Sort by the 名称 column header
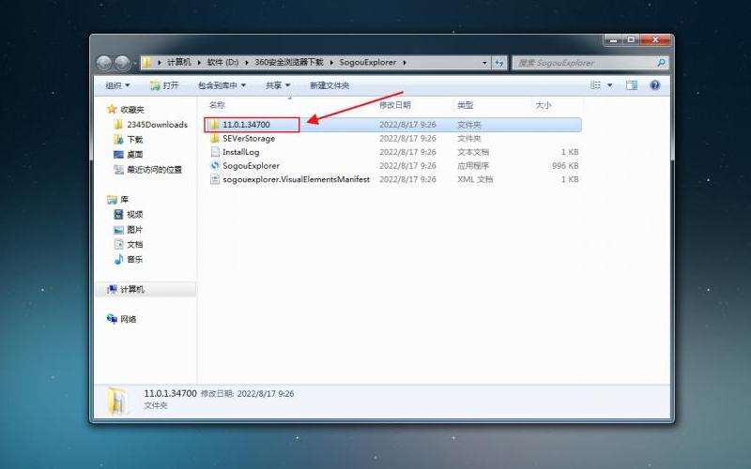Screen dimensions: 751x469 [x=217, y=105]
